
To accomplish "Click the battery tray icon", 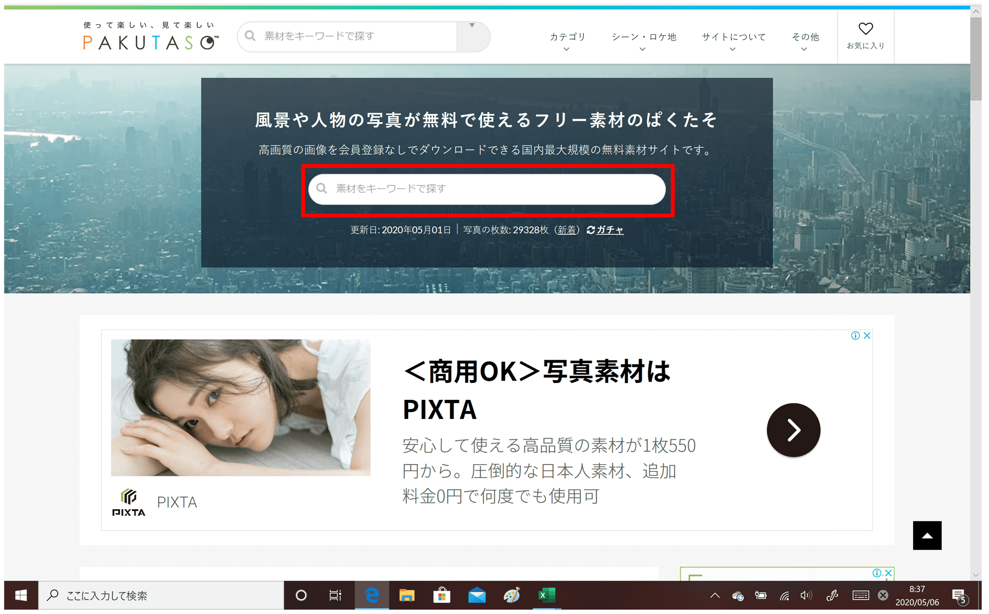I will pos(761,596).
